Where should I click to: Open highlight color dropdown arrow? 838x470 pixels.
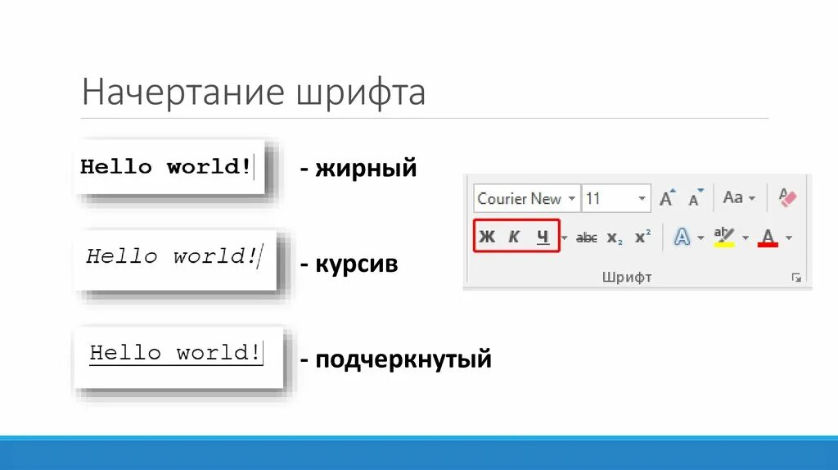pyautogui.click(x=746, y=237)
